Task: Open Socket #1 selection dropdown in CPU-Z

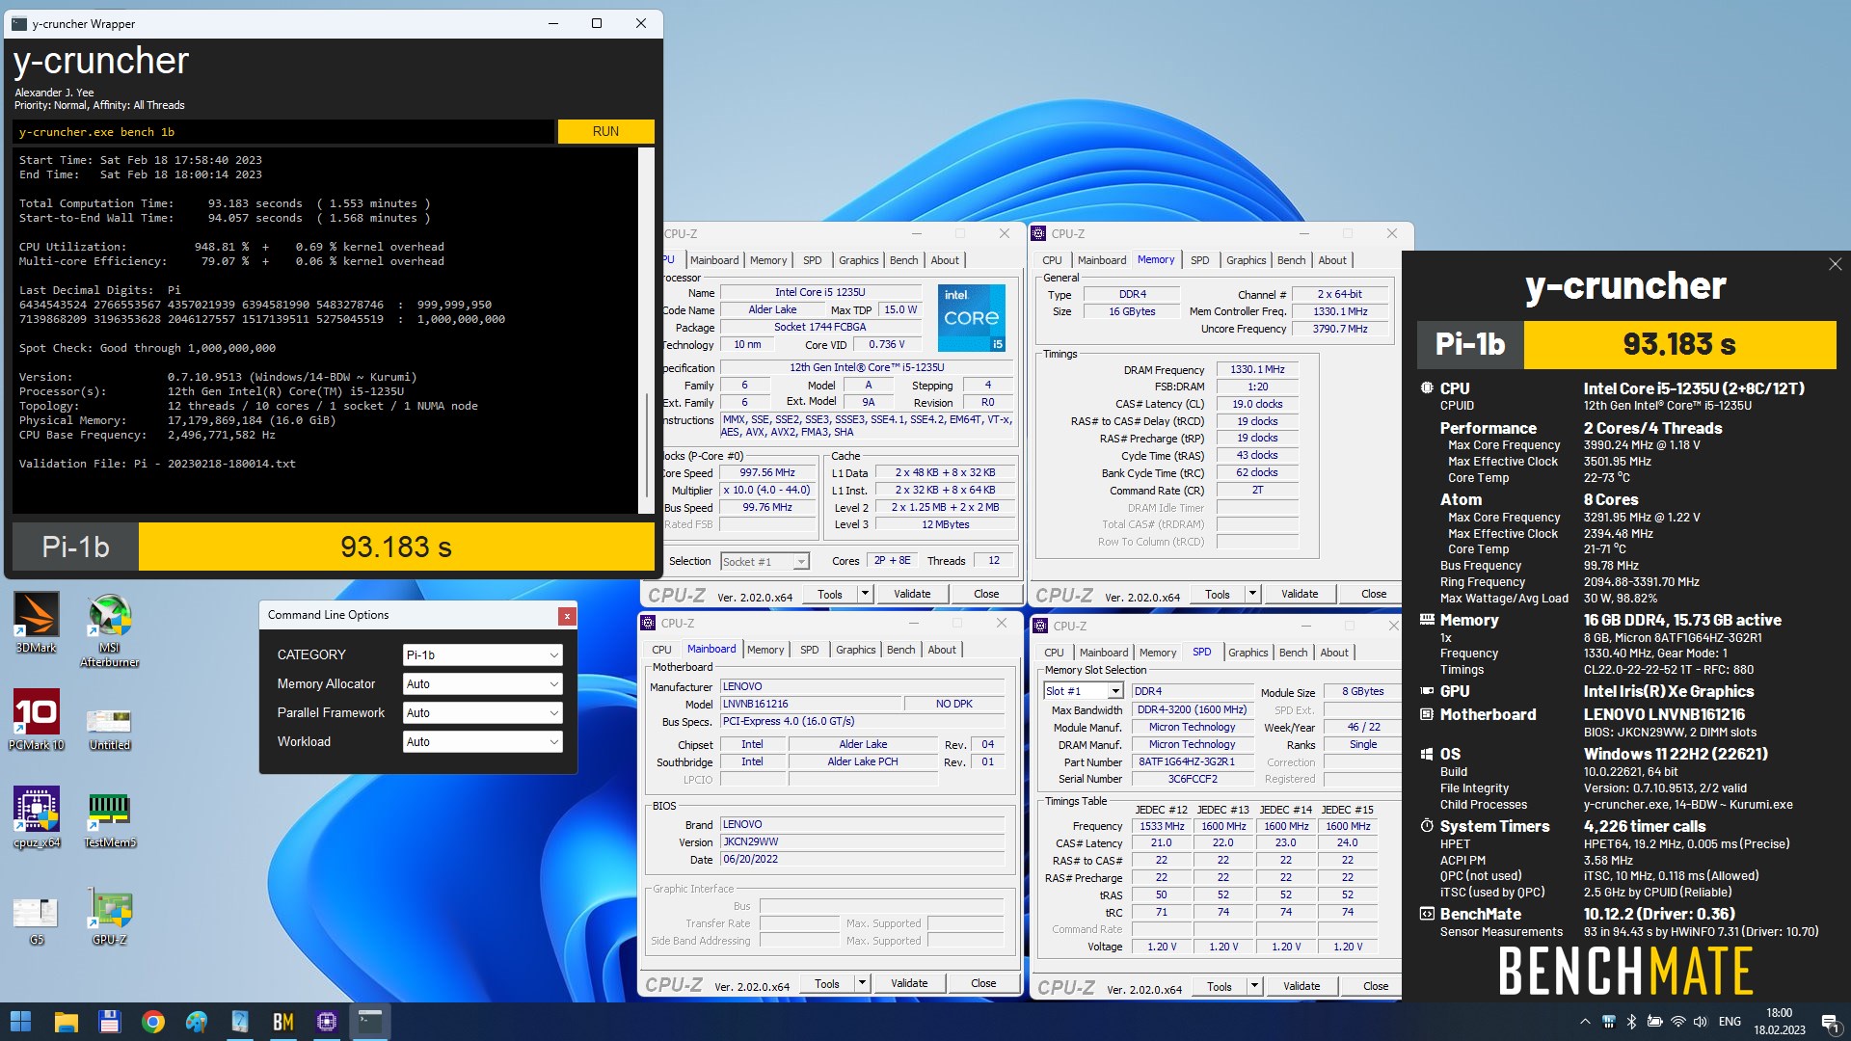Action: [765, 562]
